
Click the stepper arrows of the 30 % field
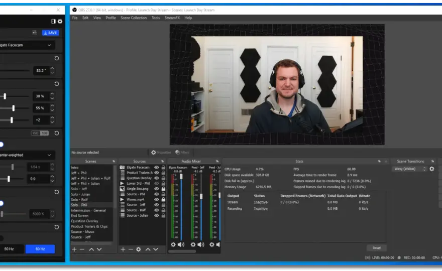tap(52, 96)
